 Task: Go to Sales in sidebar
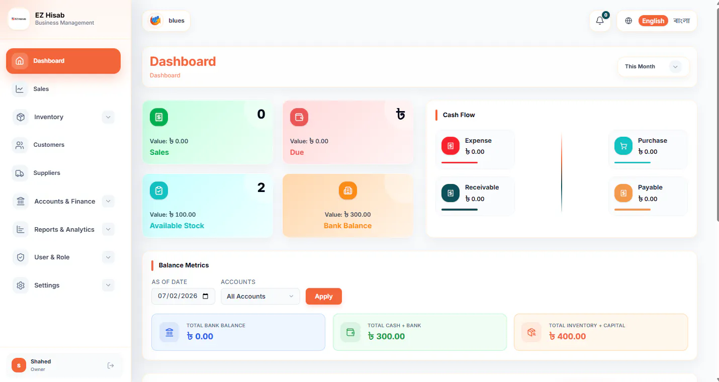(x=63, y=89)
